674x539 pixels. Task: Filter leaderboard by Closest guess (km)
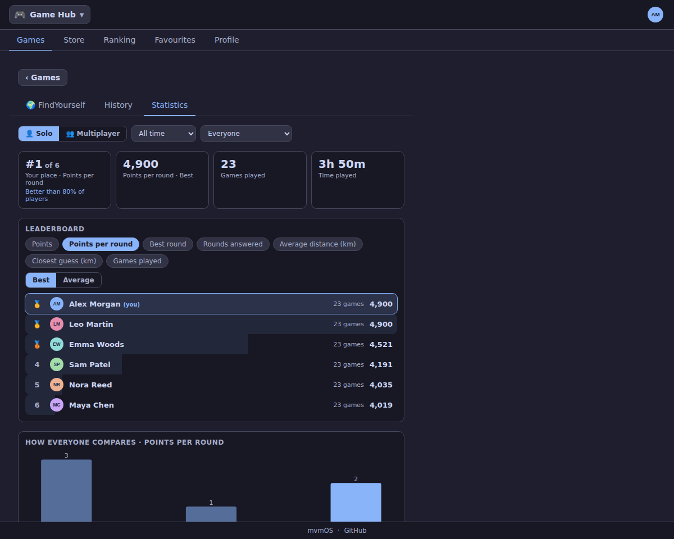pyautogui.click(x=64, y=261)
